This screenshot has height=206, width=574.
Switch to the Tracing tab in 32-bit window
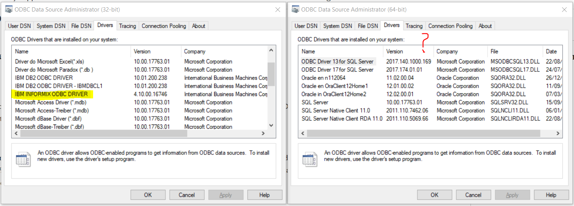(x=127, y=26)
